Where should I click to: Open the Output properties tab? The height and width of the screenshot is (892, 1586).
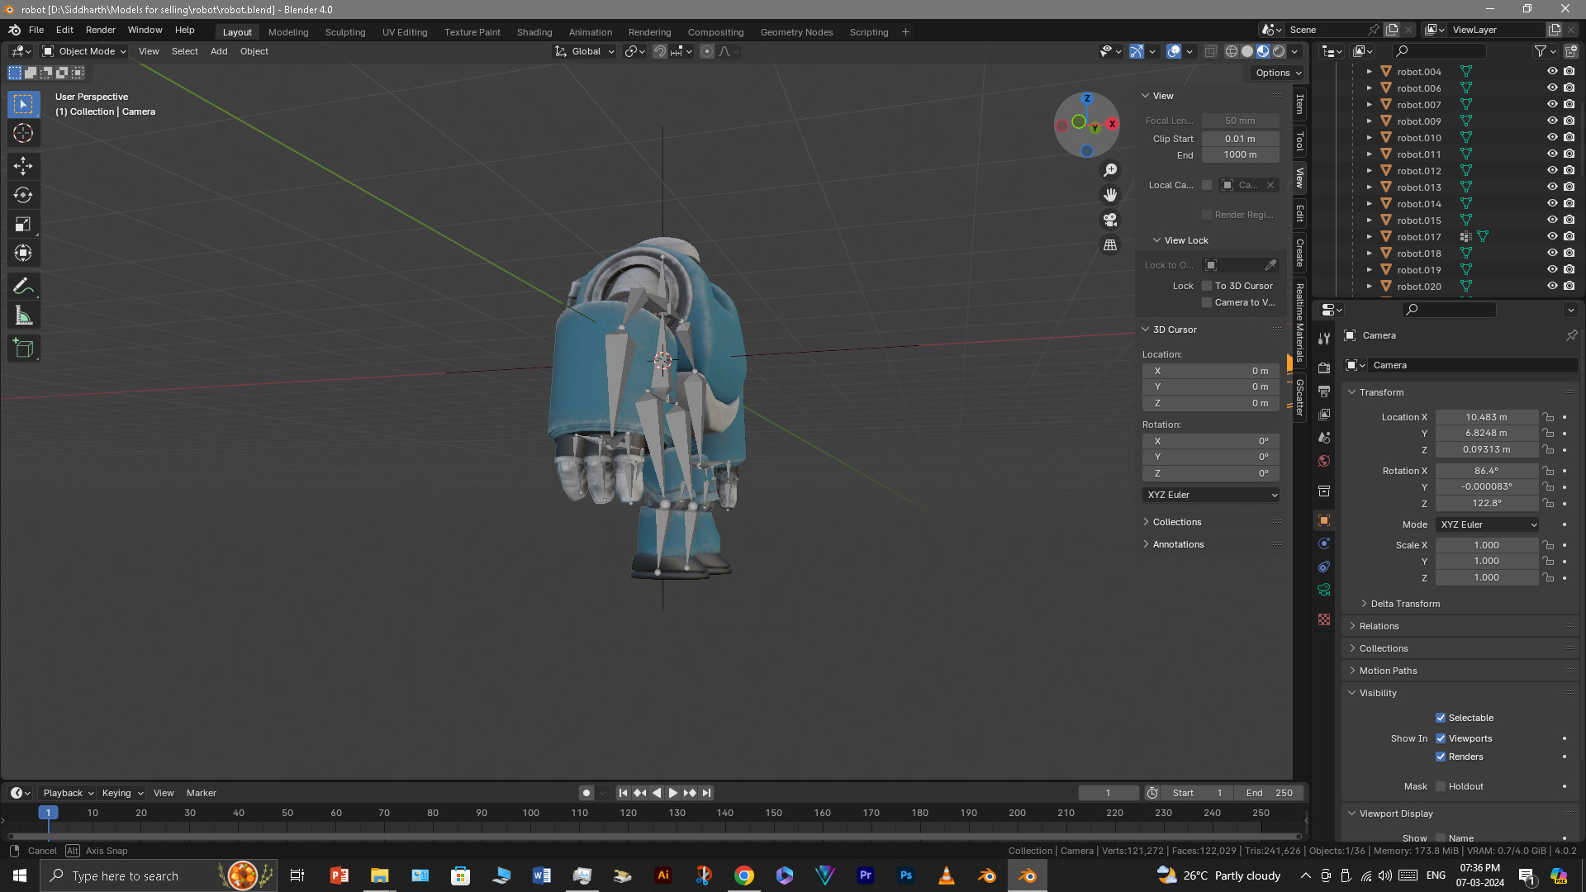point(1324,391)
